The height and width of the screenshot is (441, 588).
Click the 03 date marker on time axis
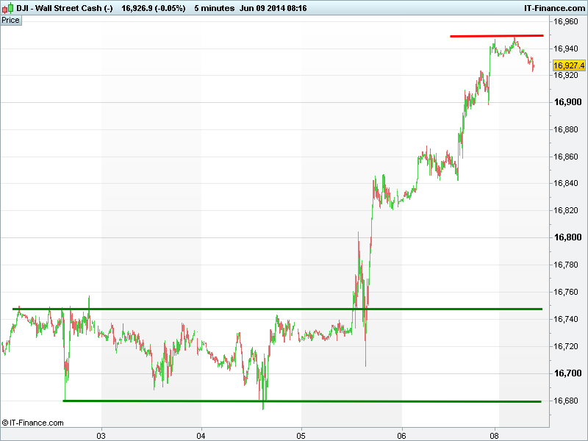click(x=101, y=434)
